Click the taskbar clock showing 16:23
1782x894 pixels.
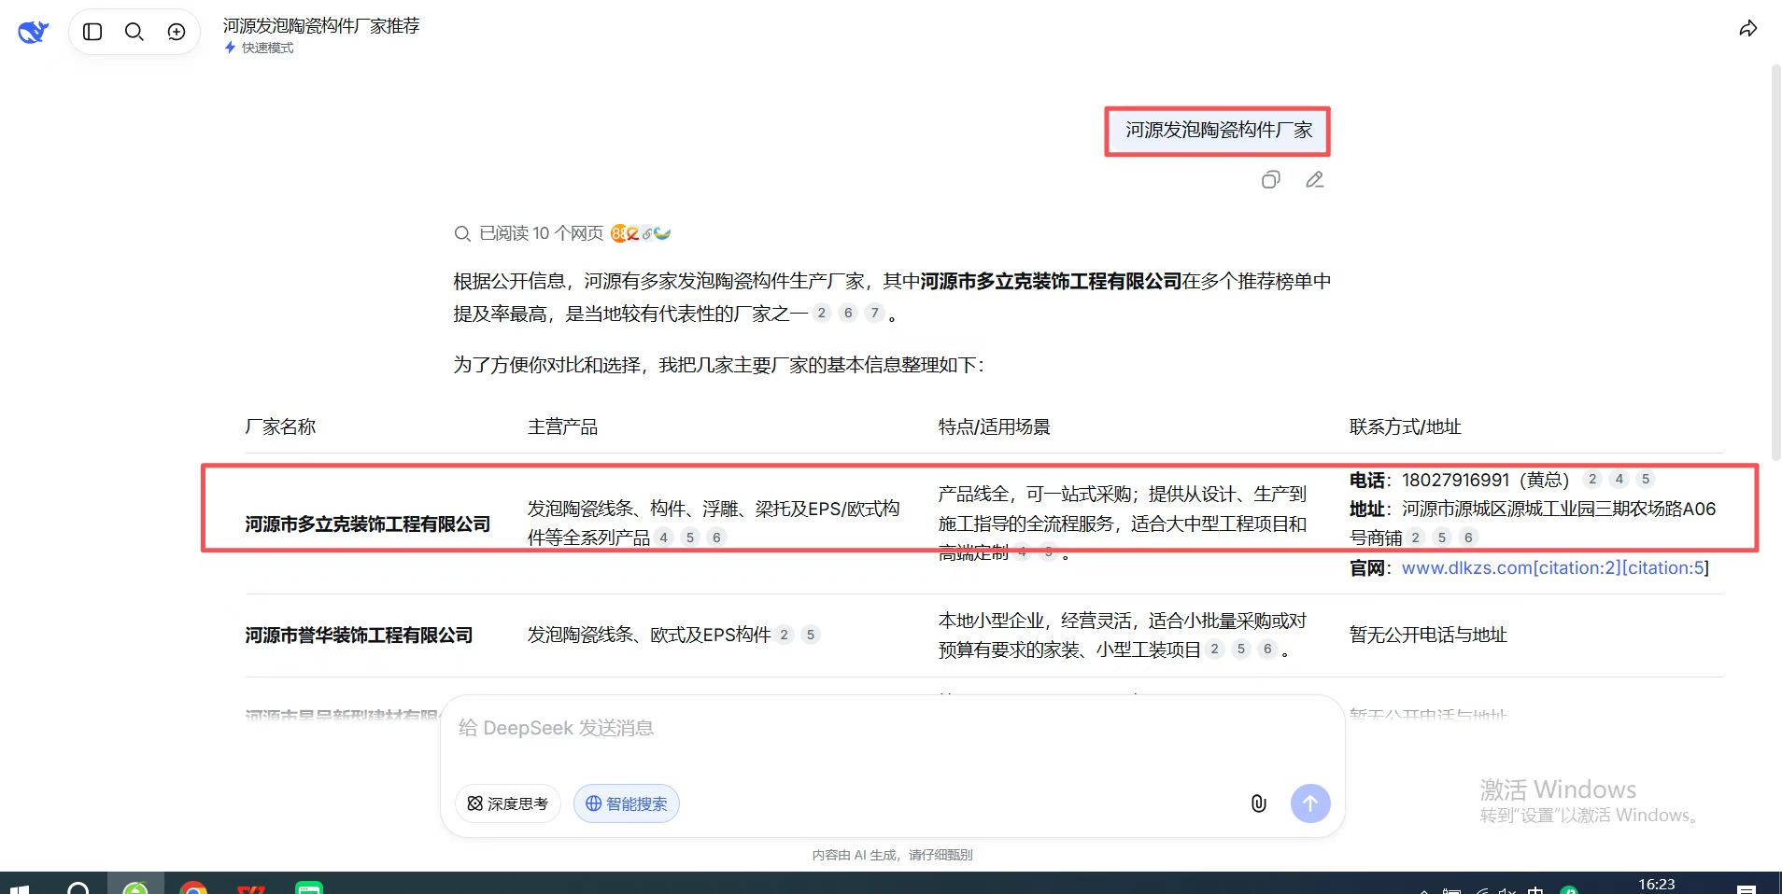click(1657, 884)
